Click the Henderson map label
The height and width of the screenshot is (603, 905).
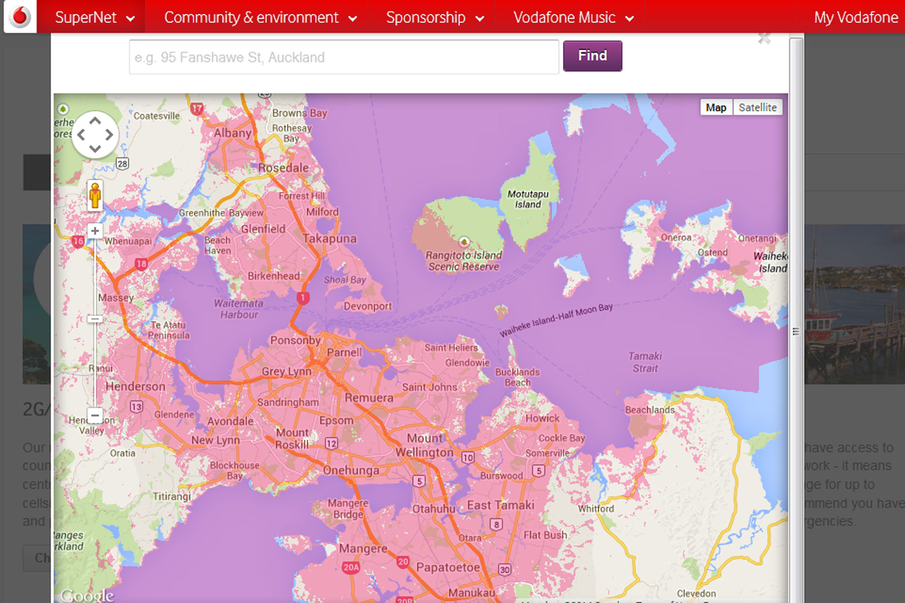pos(135,387)
